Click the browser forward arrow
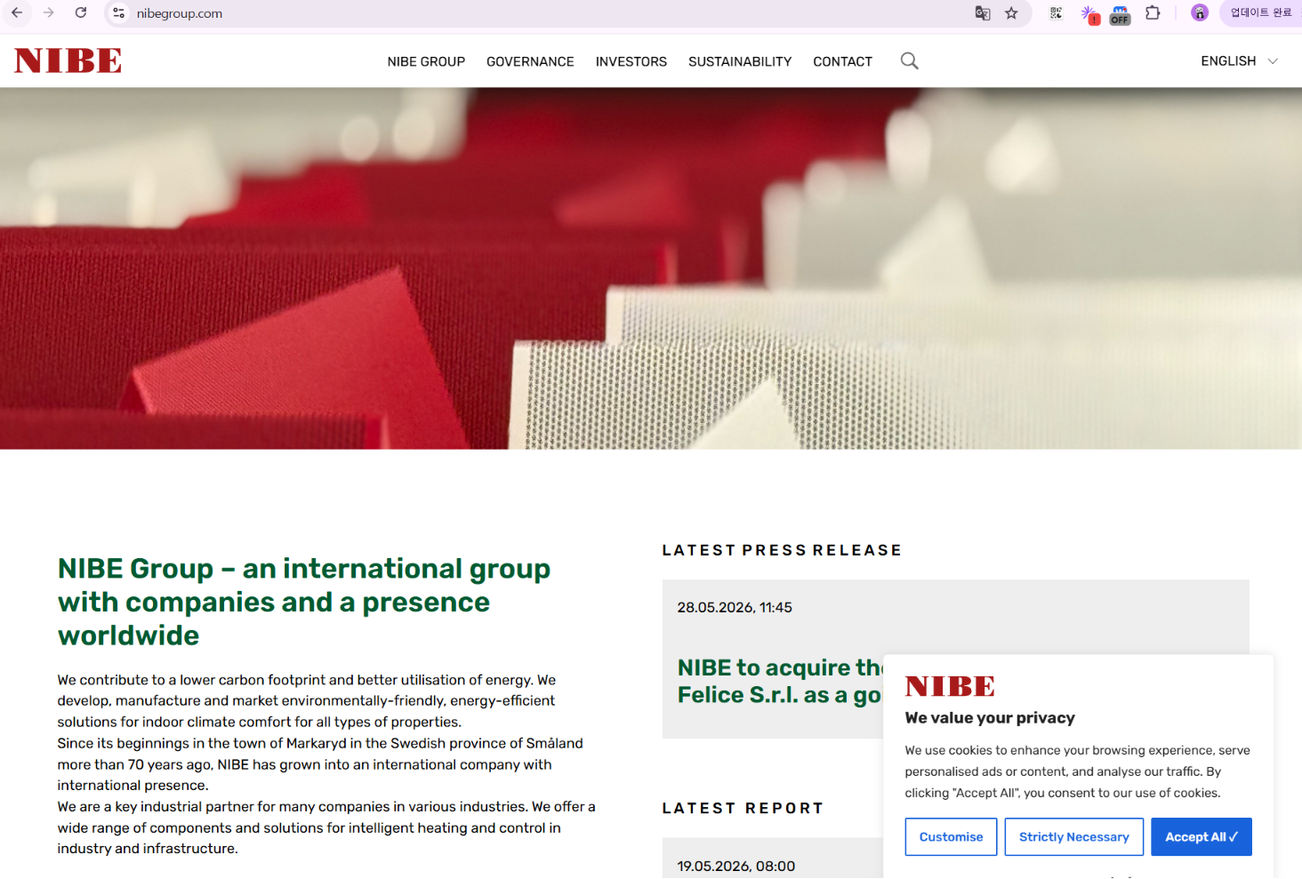The image size is (1302, 879). (49, 13)
